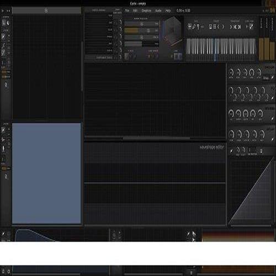Toggle the Reverb effect enable icon
The image size is (276, 276).
point(273,119)
